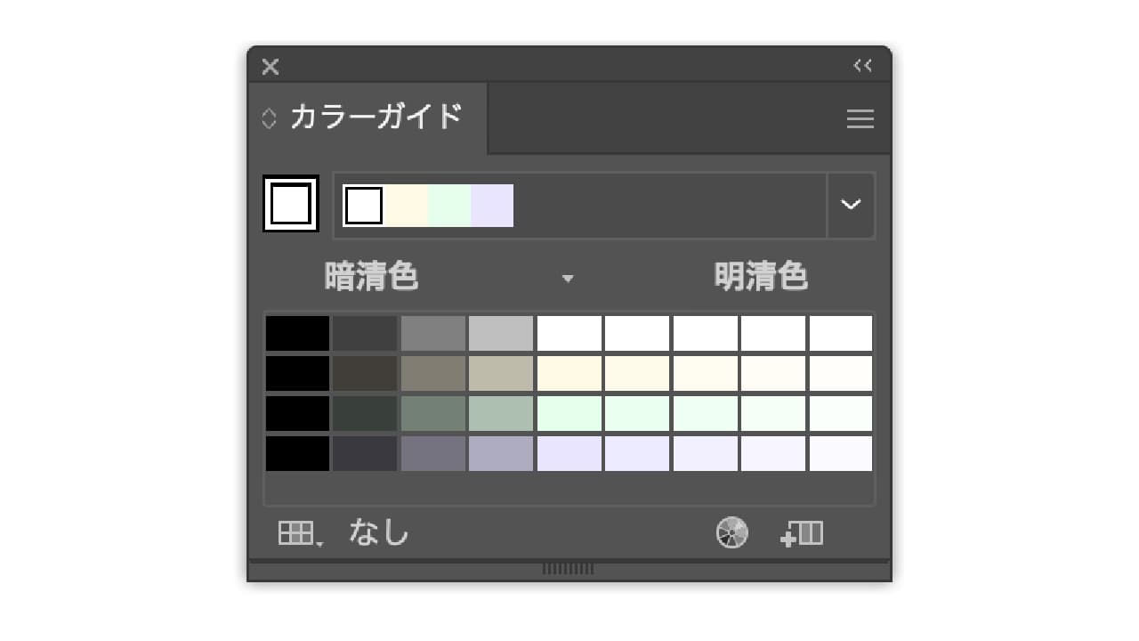Open Edit Colors with the color wheel icon
This screenshot has width=1139, height=641.
[x=731, y=532]
